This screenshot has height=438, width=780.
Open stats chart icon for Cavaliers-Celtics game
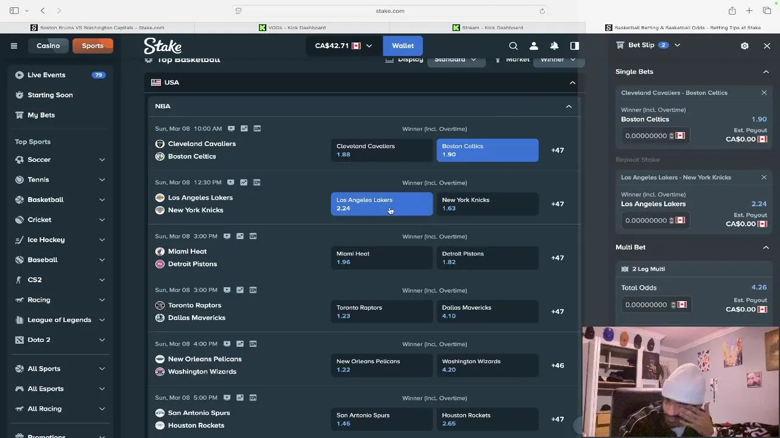[x=244, y=128]
